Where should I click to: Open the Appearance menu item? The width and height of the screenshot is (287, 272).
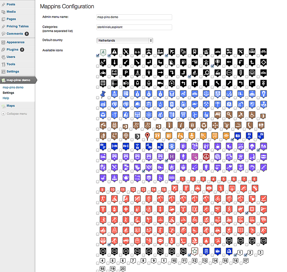click(15, 42)
